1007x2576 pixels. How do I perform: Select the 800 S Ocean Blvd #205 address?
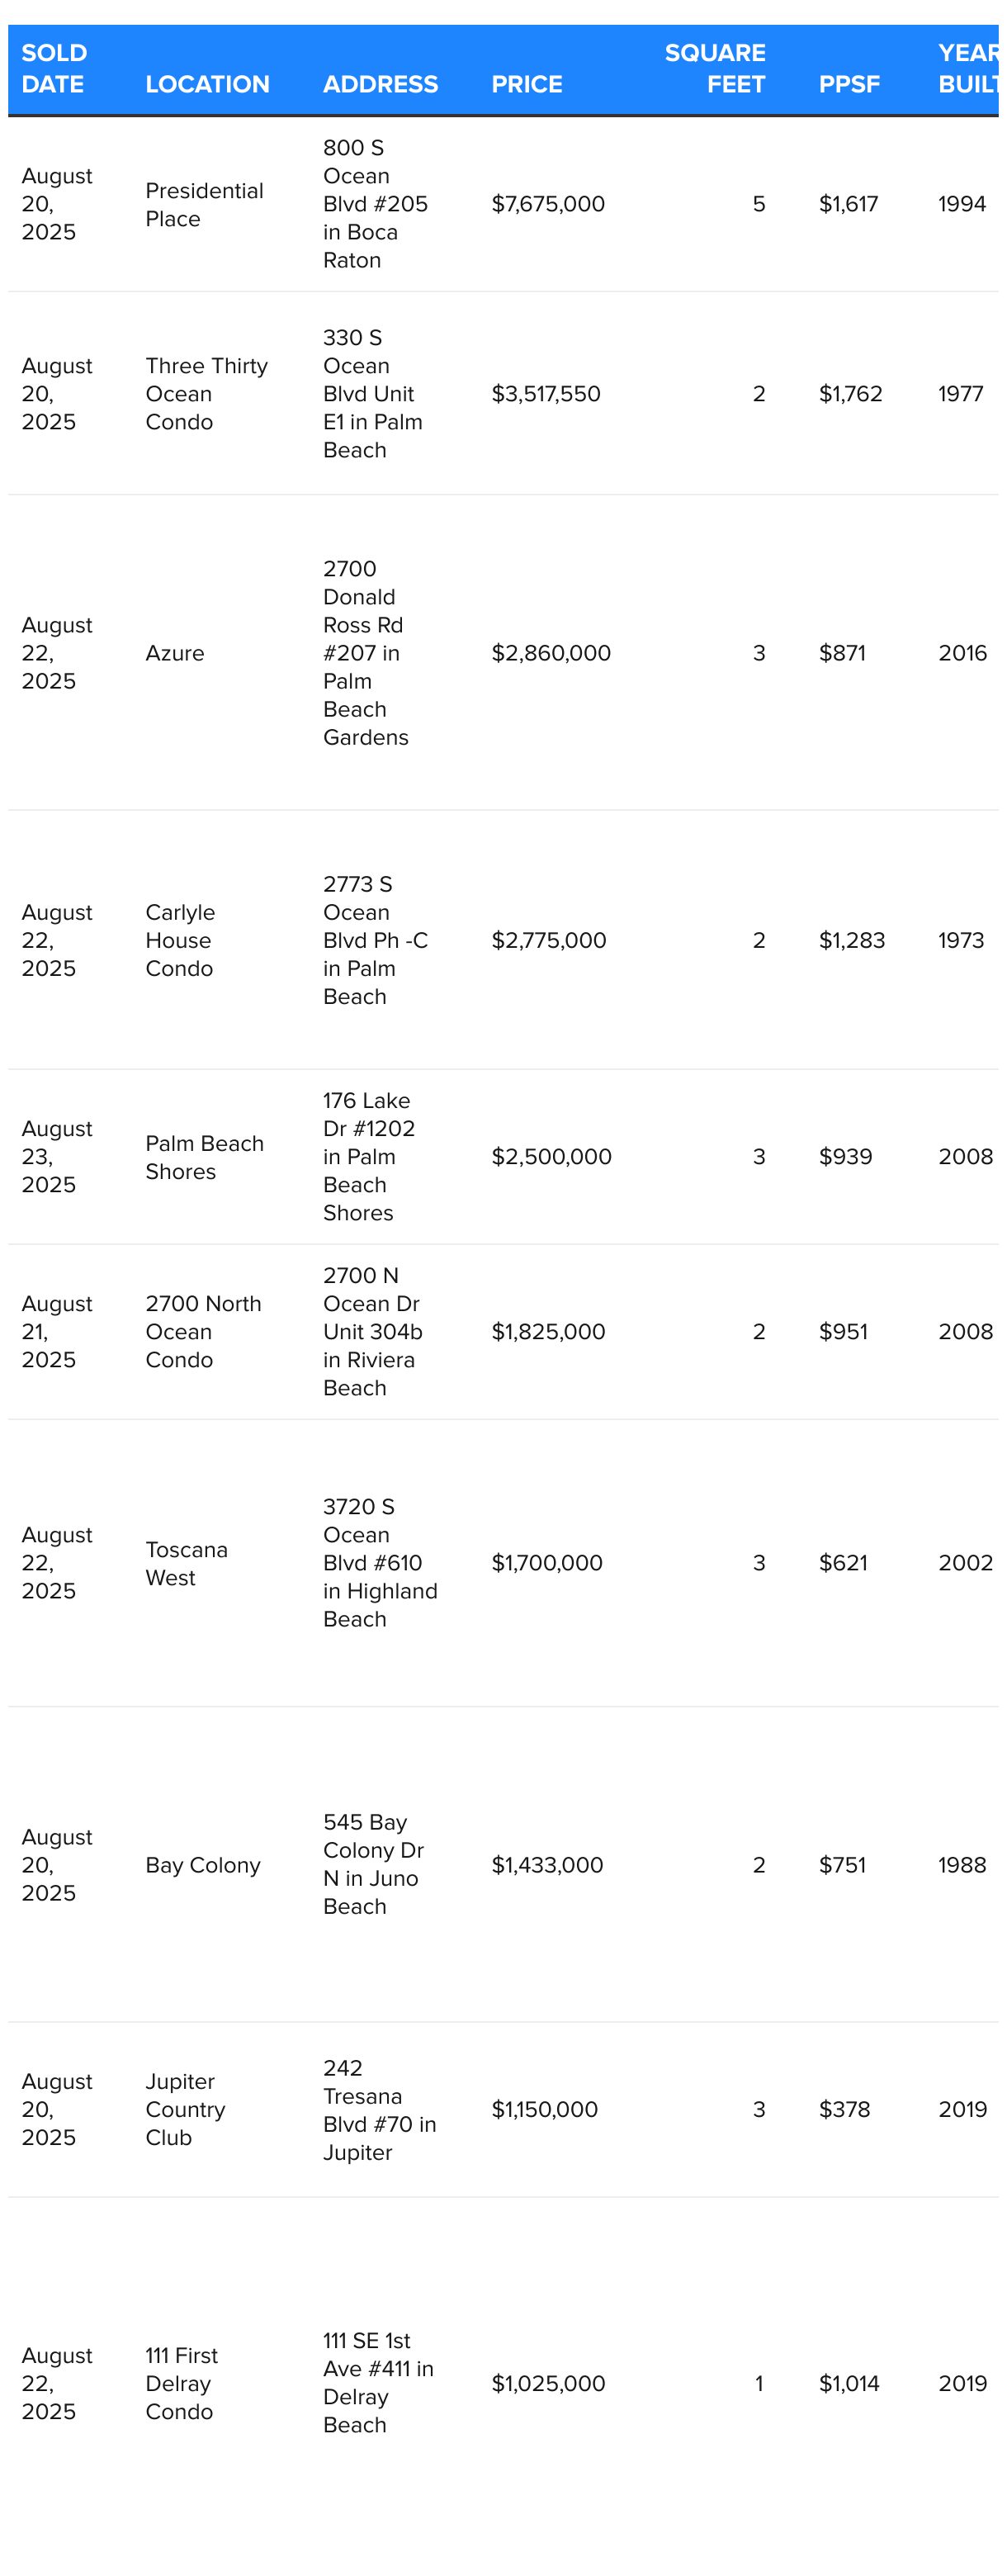[x=375, y=204]
